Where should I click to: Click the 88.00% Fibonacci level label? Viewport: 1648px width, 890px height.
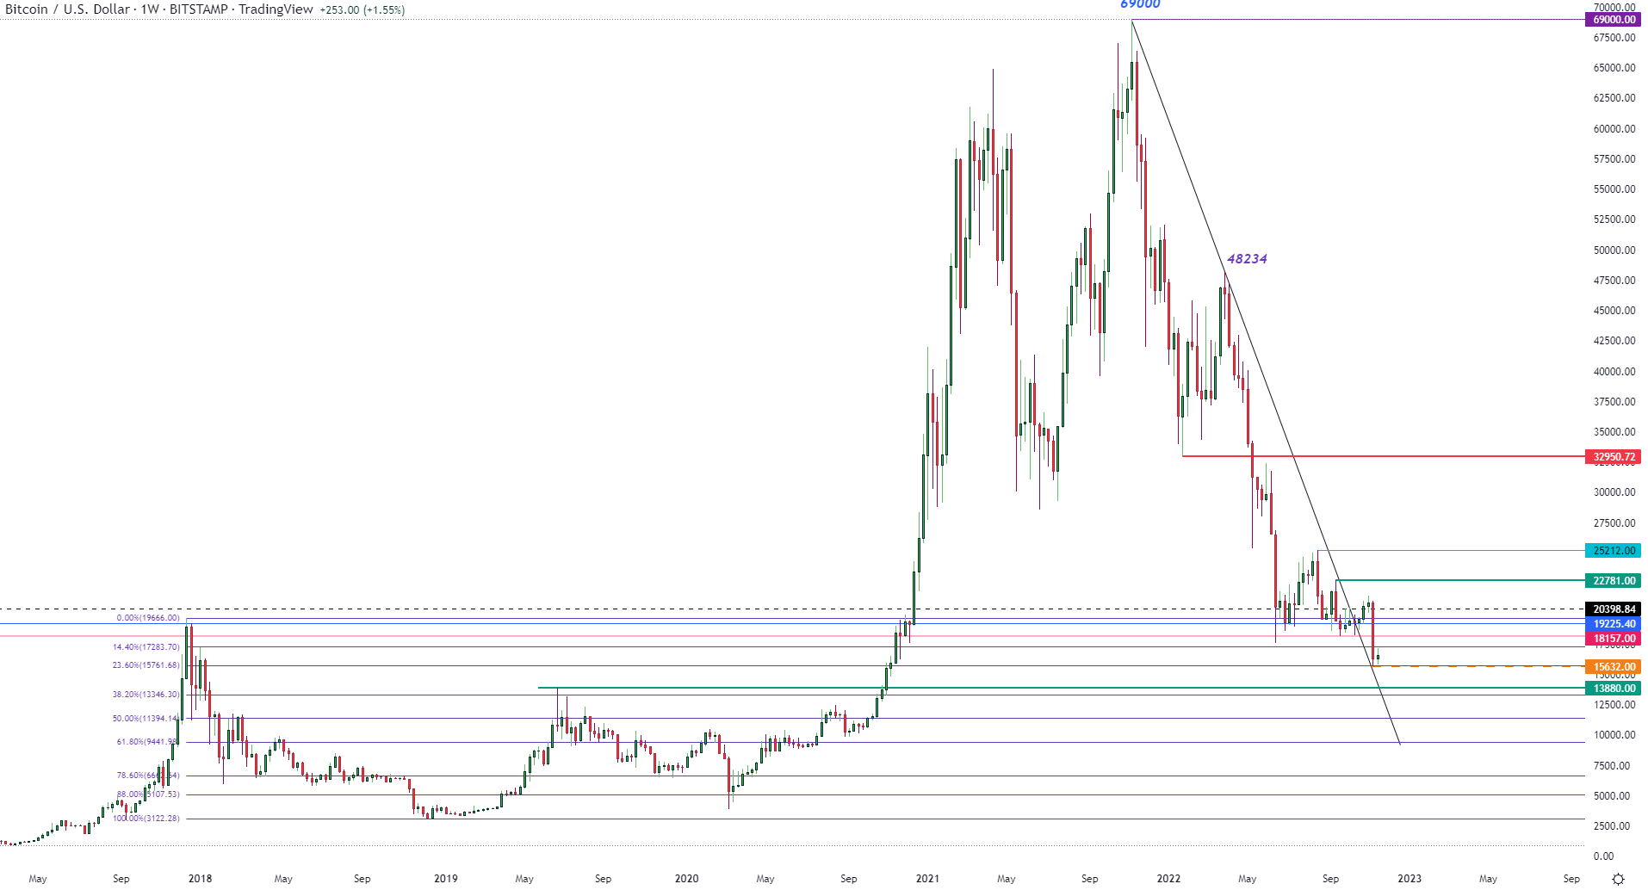148,794
